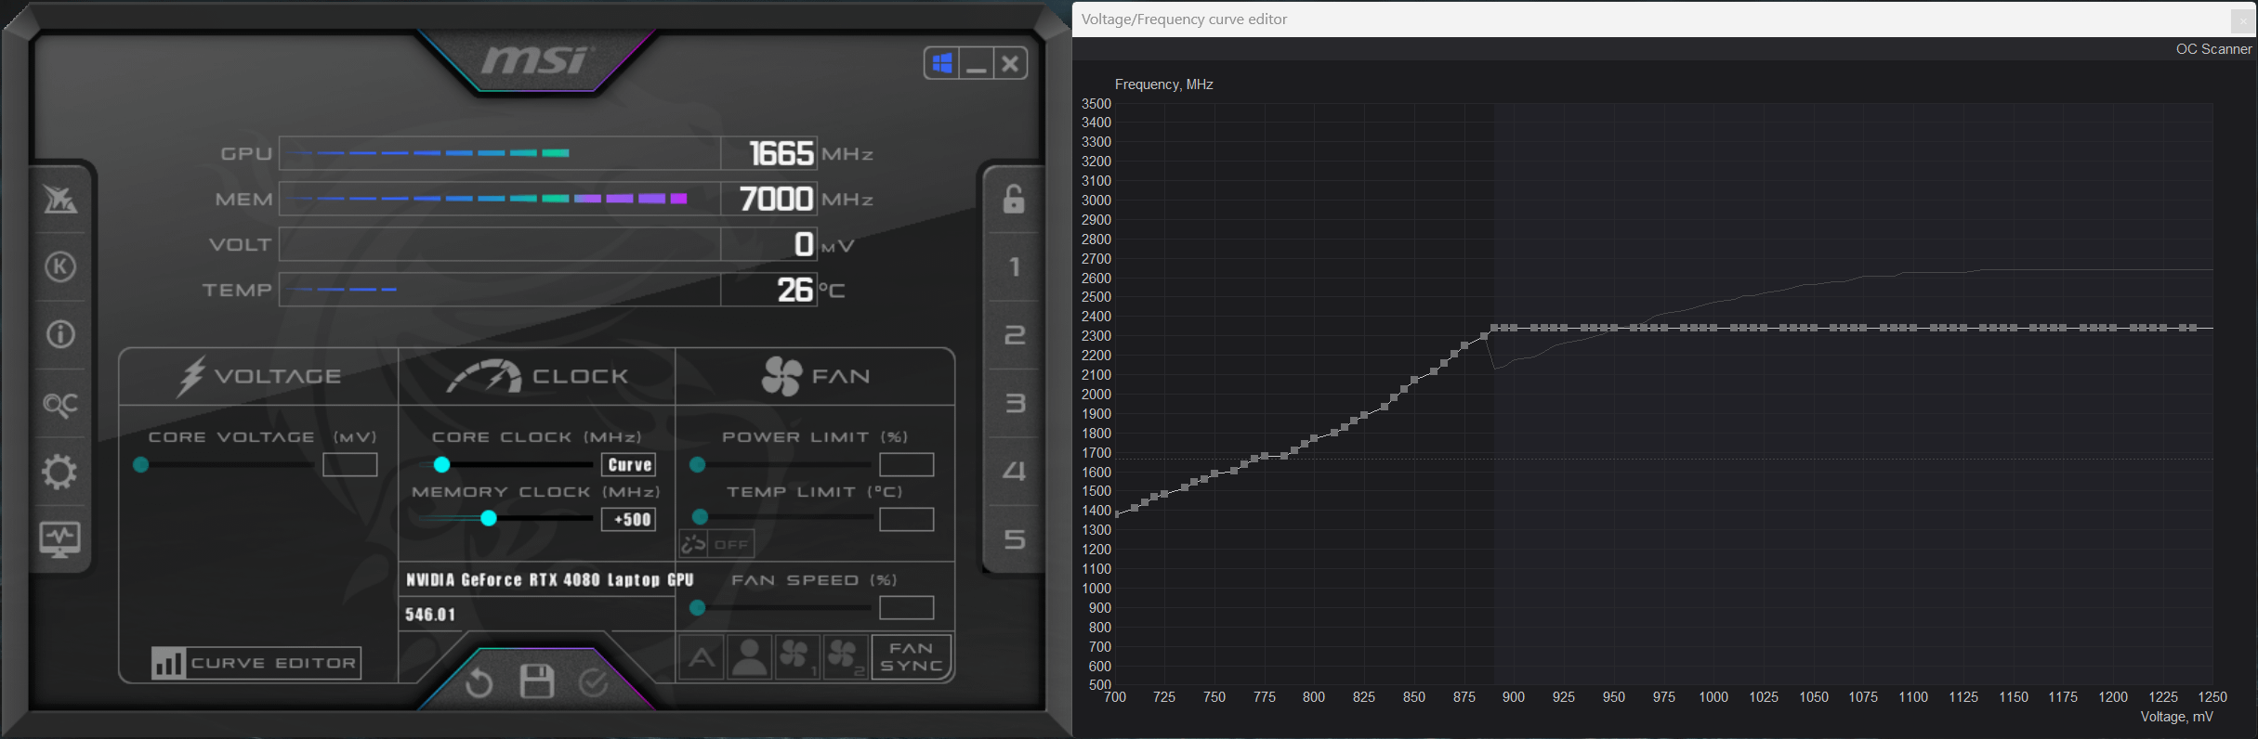Toggle user-defined fan profile icon
Viewport: 2258px width, 739px height.
pos(750,657)
